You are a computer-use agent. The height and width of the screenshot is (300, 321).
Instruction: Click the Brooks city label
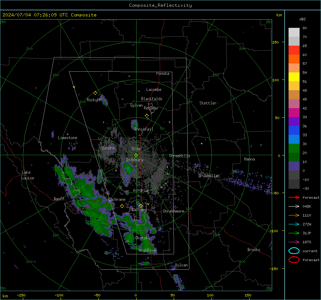pos(254,250)
